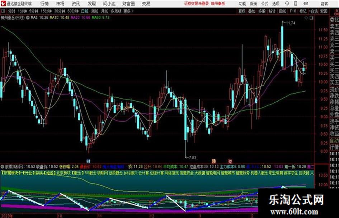Switch to the 60分钟 period

click(73, 11)
